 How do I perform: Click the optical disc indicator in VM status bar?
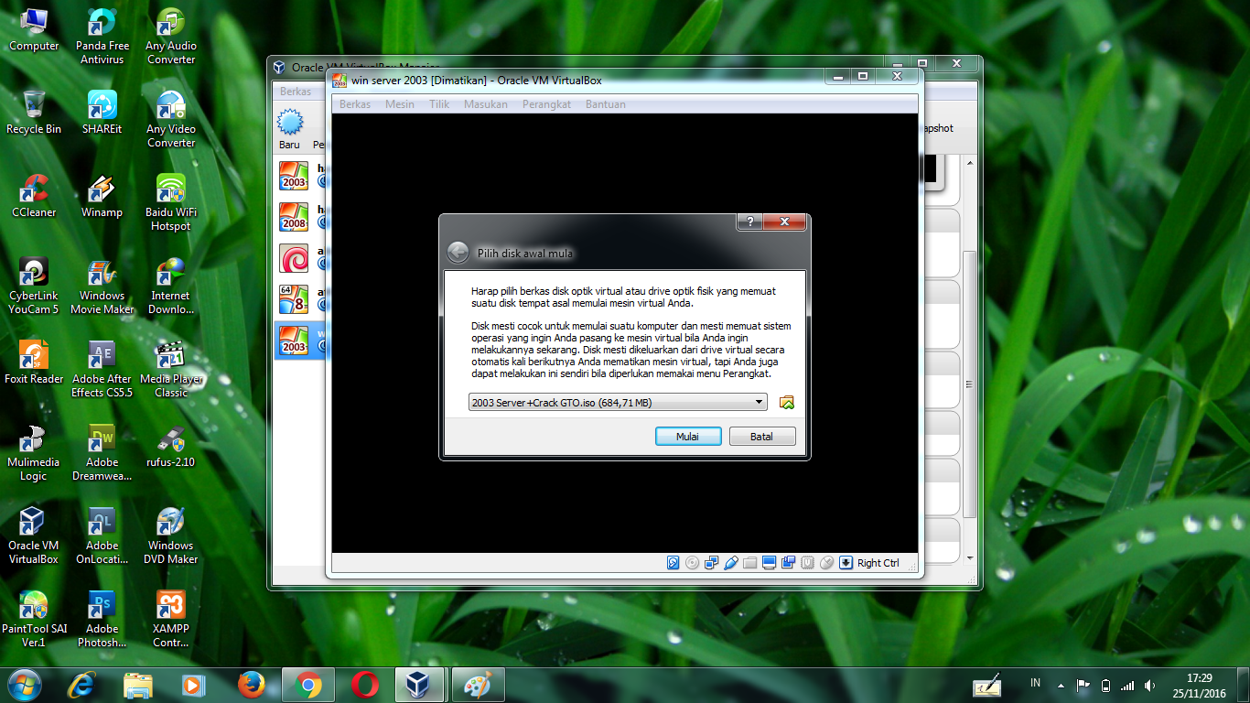(693, 563)
